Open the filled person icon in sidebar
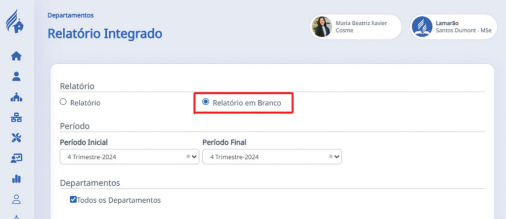The image size is (506, 219). (x=16, y=77)
